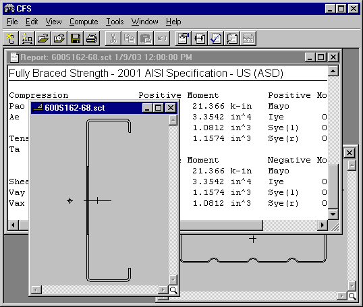Viewport: 363px width, 307px height.
Task: Click the centroid cross on channel web
Action: point(97,200)
